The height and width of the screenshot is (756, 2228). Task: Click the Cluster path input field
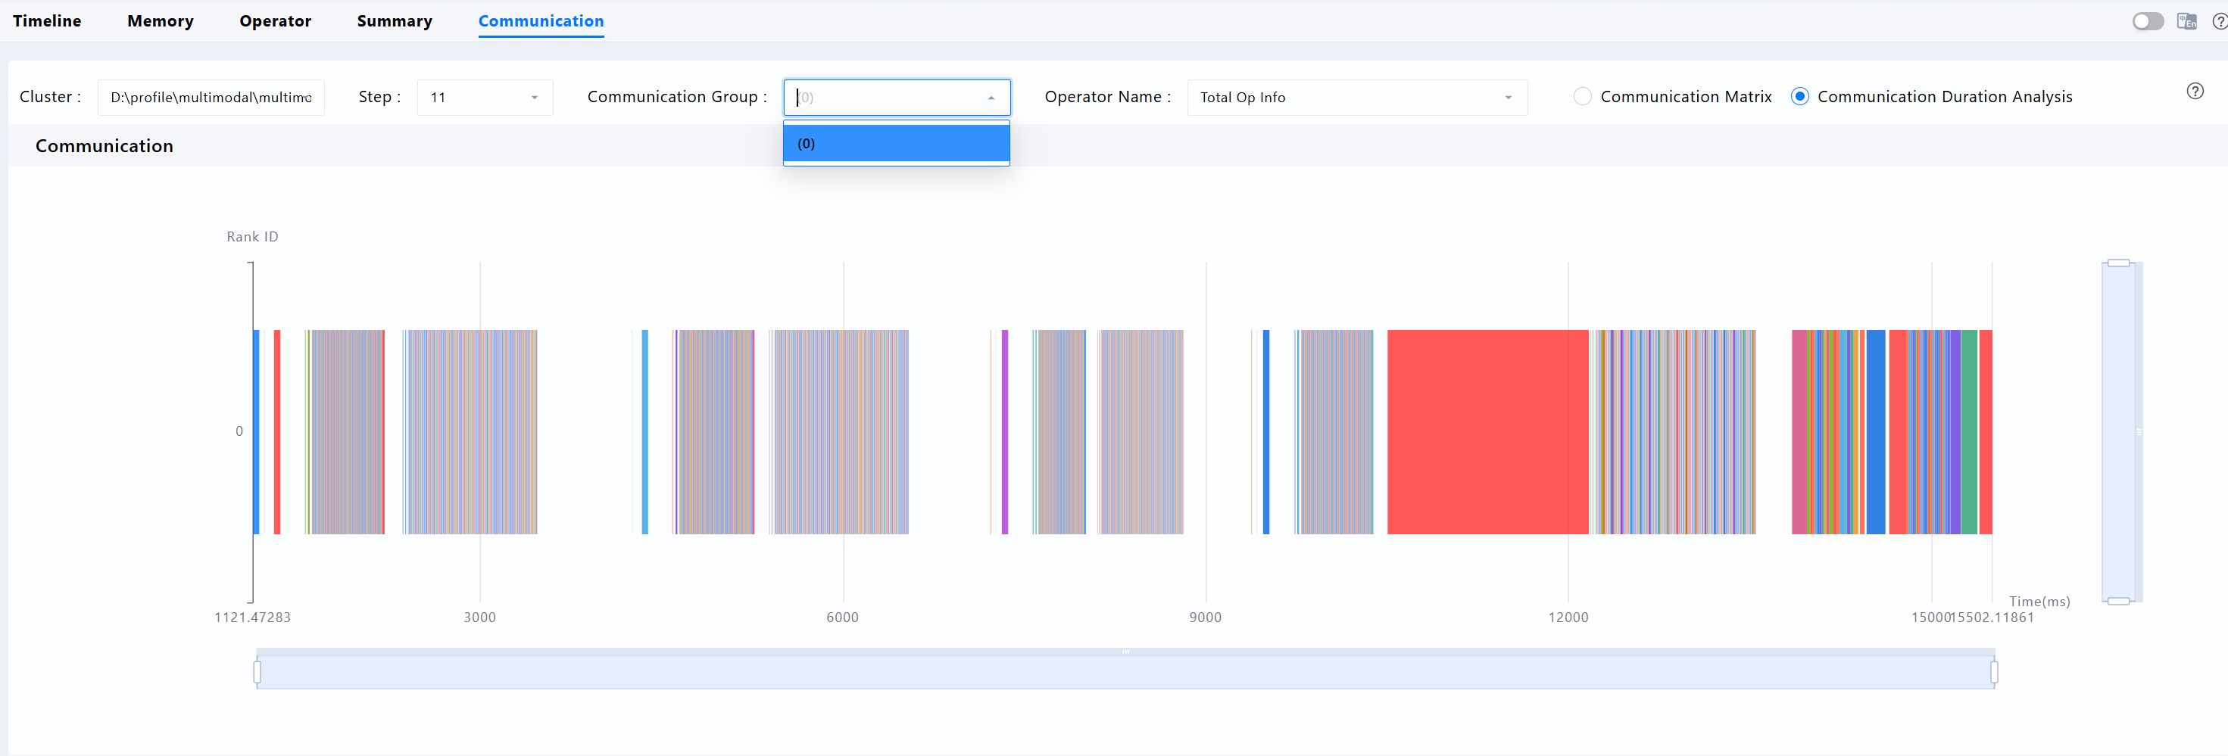pos(211,98)
